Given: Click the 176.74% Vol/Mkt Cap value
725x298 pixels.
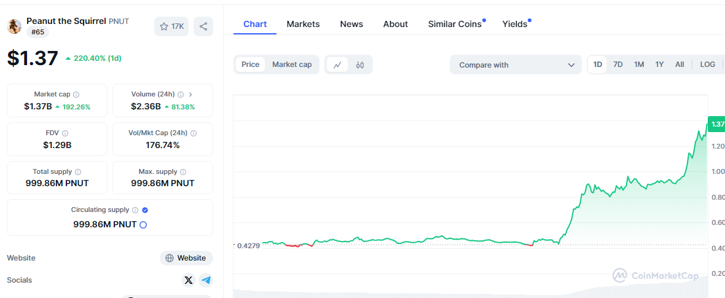Looking at the screenshot, I should 163,145.
